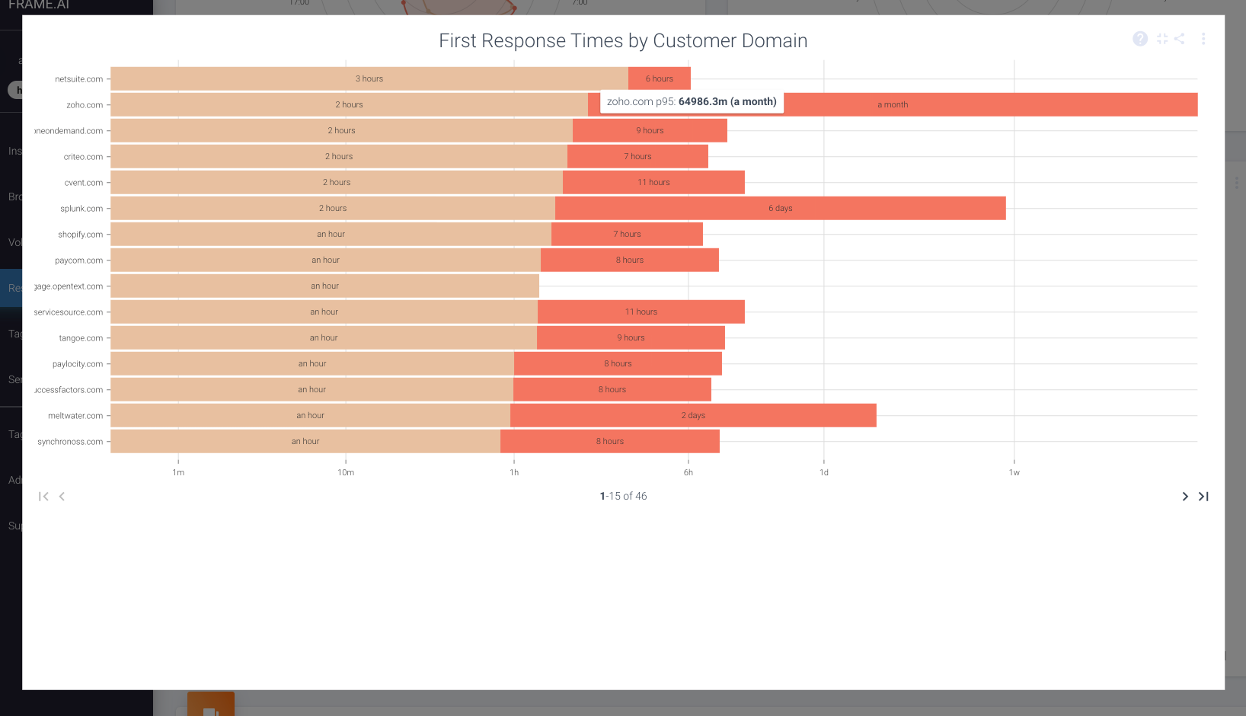Click the splunk.com domain label

tap(81, 209)
